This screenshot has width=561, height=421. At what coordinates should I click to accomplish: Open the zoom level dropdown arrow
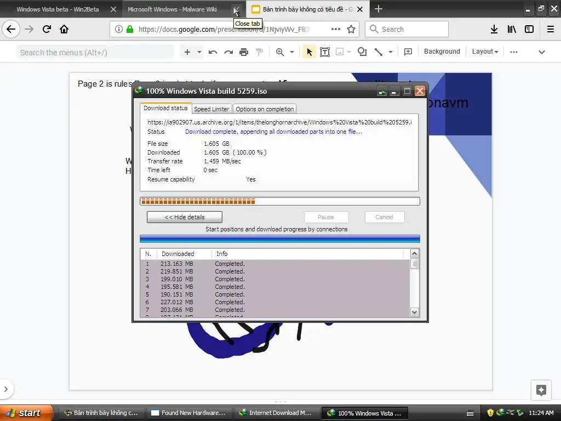pos(292,52)
